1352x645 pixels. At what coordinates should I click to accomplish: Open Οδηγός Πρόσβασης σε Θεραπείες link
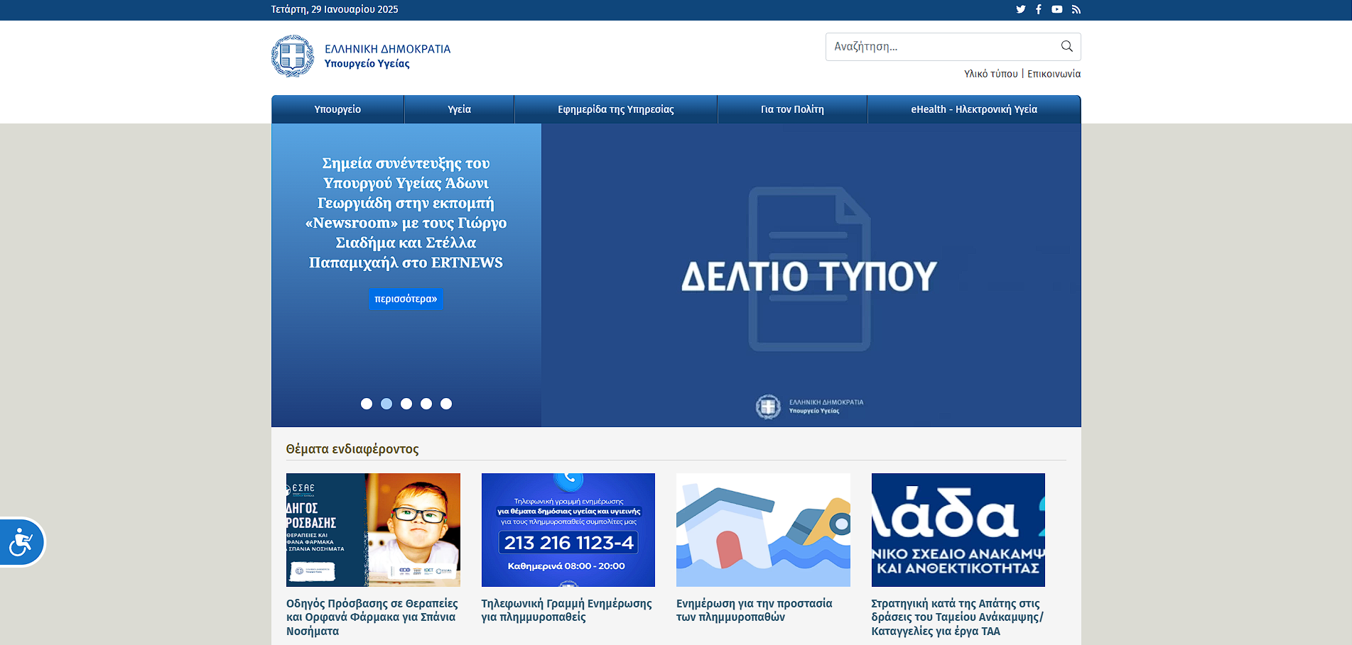[372, 617]
